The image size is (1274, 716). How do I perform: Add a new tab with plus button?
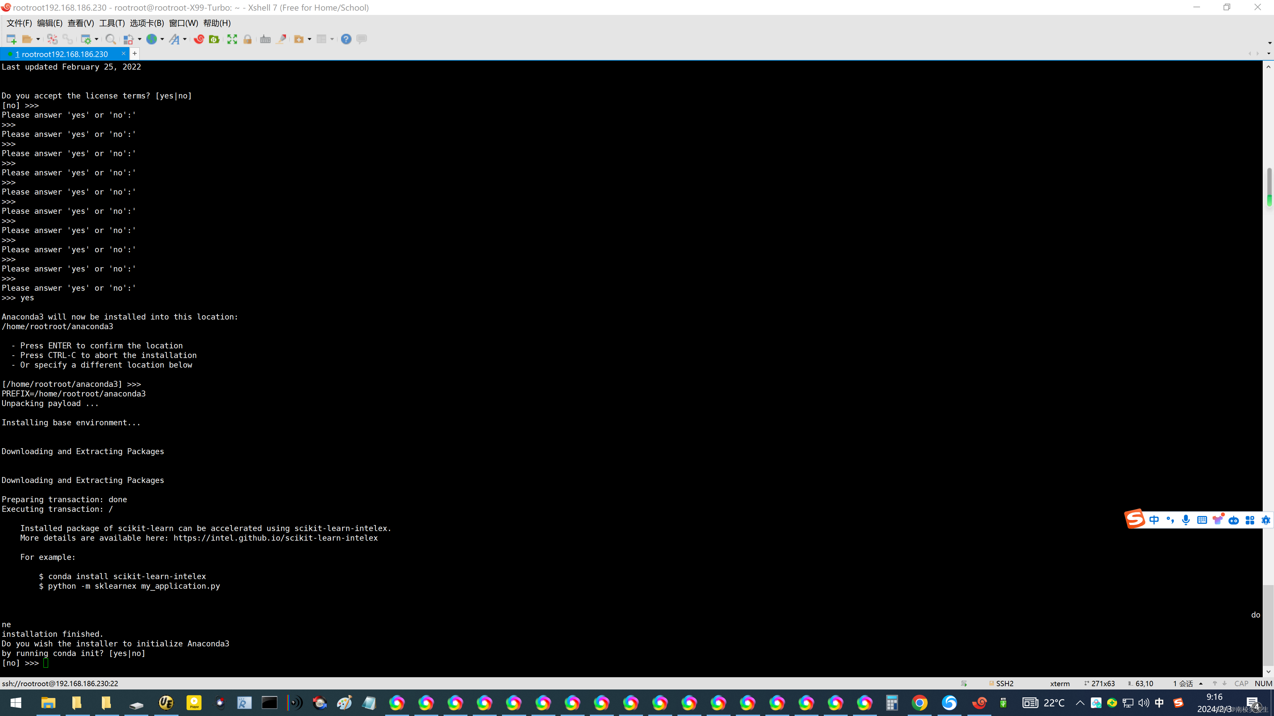tap(134, 54)
